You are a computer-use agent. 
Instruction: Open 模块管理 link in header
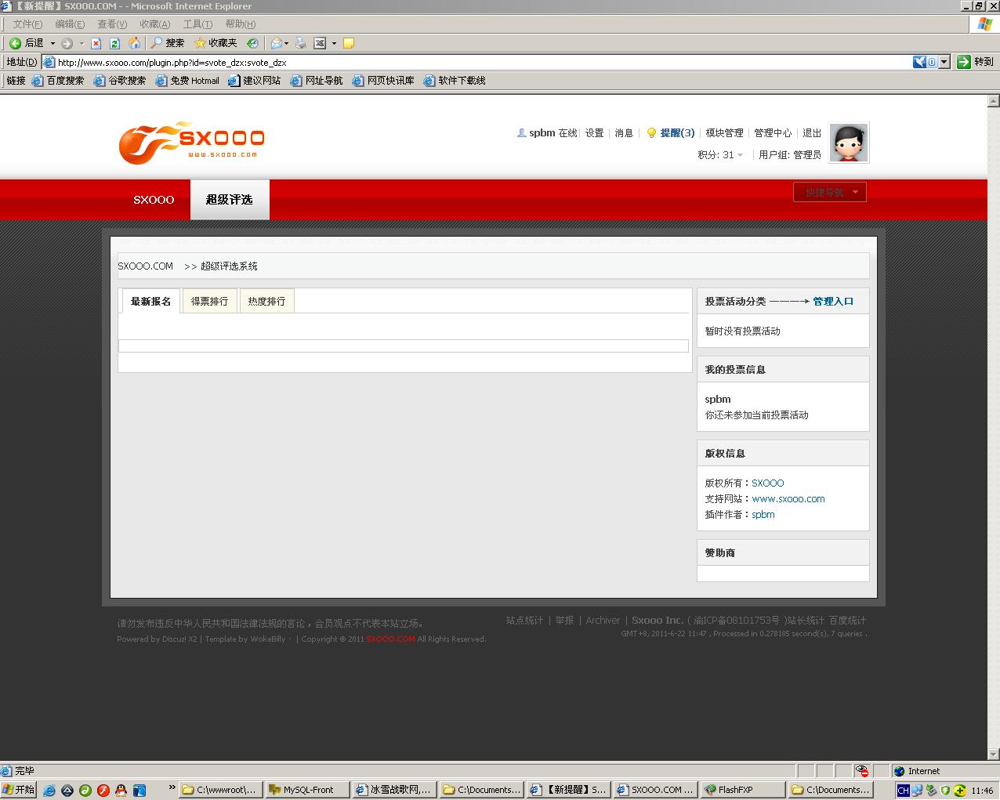click(724, 132)
